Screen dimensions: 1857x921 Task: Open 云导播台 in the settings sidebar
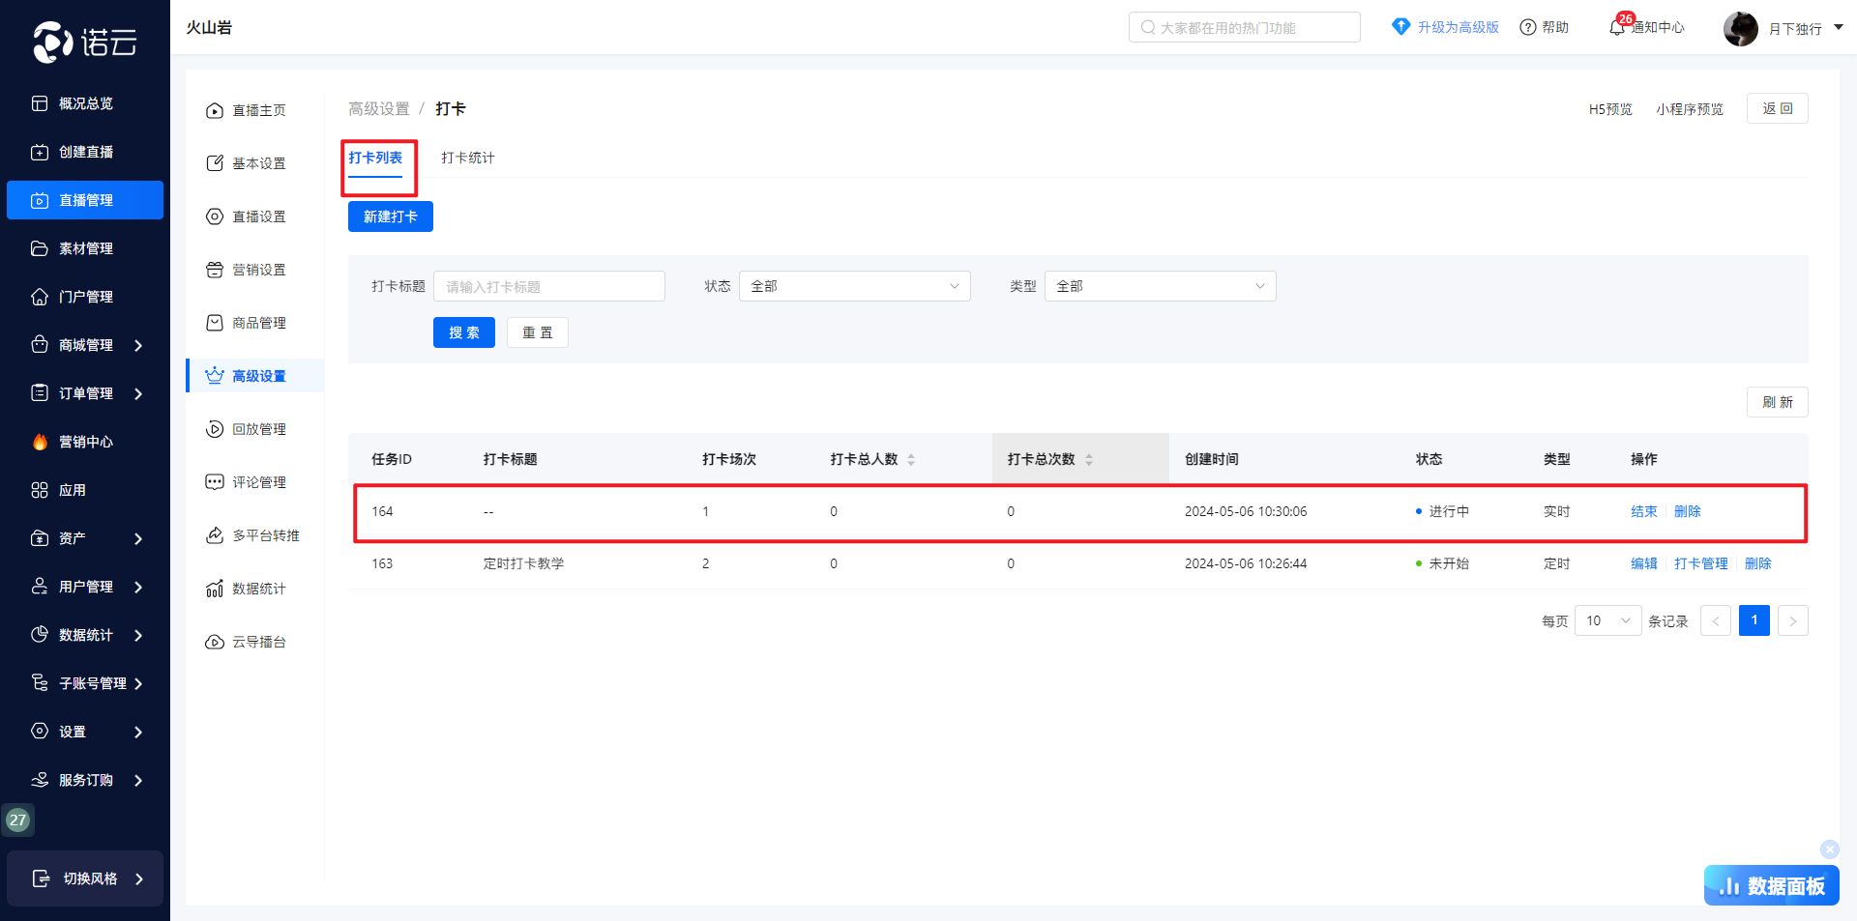[x=258, y=642]
